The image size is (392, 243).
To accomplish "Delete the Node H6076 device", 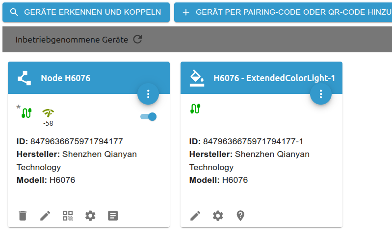I will click(x=23, y=216).
